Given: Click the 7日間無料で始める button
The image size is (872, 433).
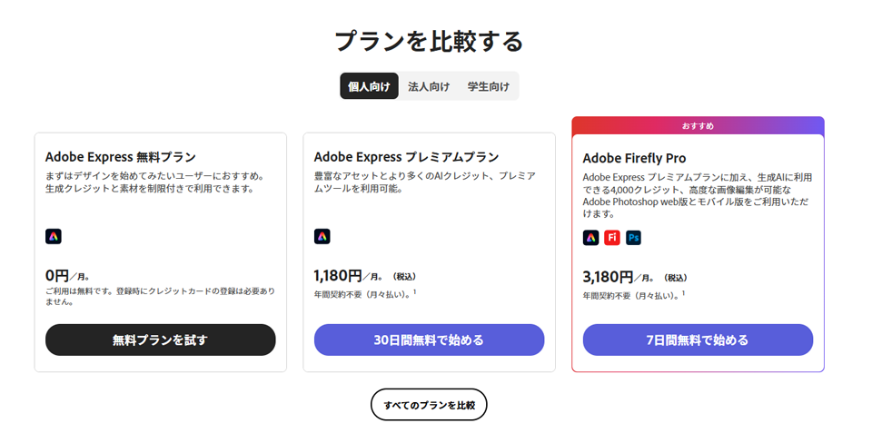Looking at the screenshot, I should click(698, 340).
